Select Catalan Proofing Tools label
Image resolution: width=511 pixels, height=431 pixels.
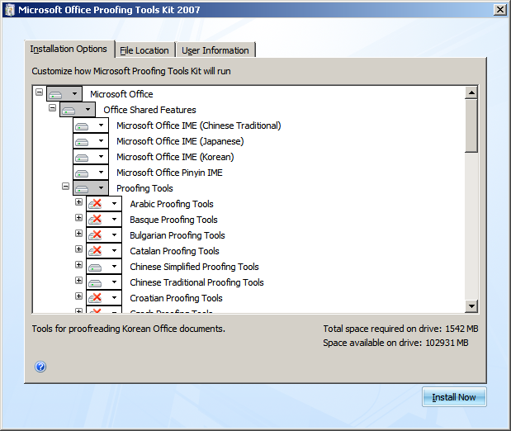click(174, 251)
